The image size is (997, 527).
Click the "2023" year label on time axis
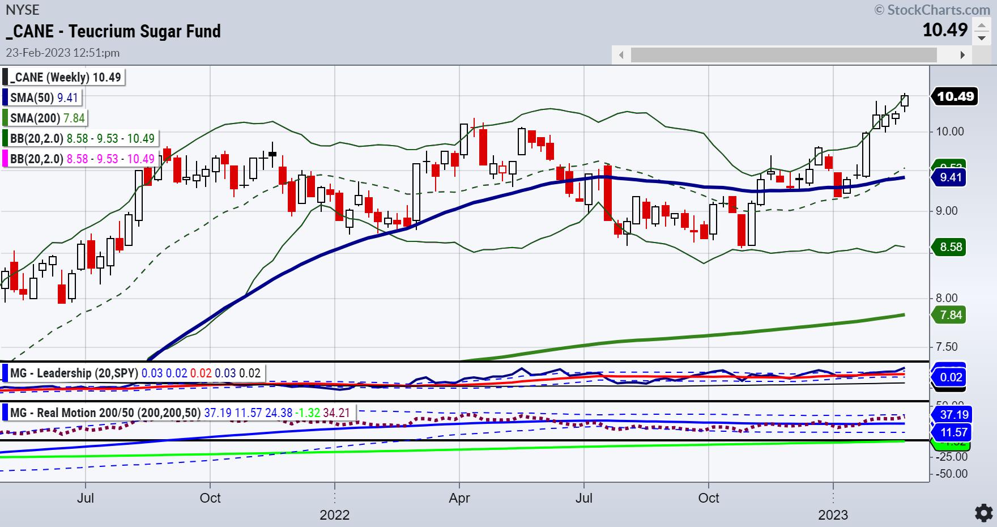(833, 515)
